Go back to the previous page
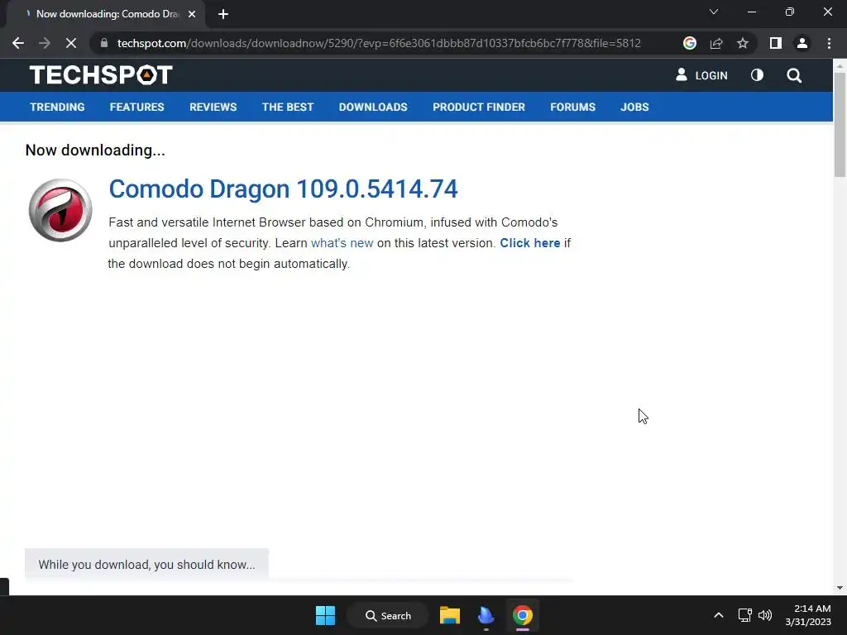The height and width of the screenshot is (635, 847). (18, 43)
